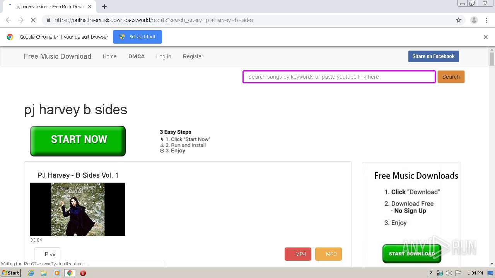
Task: Show hidden system tray icons
Action: tap(432, 273)
